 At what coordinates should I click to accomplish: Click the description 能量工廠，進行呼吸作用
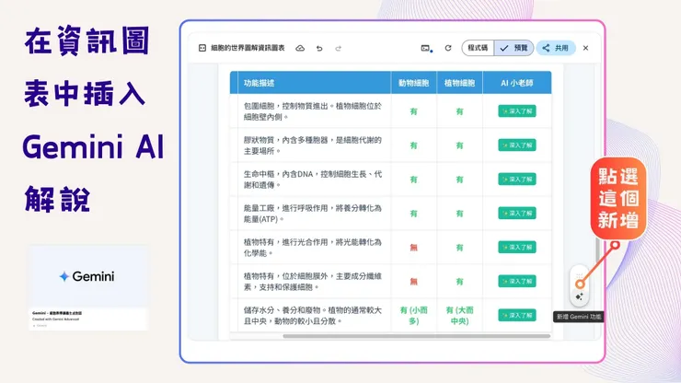(312, 213)
